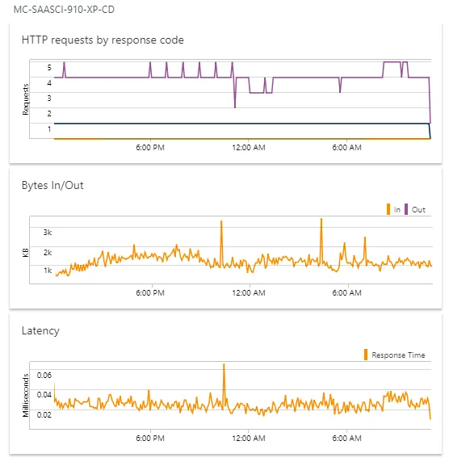Click the Out legend label
The height and width of the screenshot is (462, 449).
point(418,210)
